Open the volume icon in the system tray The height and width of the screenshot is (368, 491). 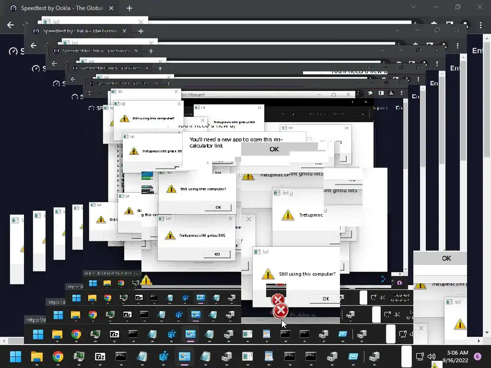pos(432,356)
